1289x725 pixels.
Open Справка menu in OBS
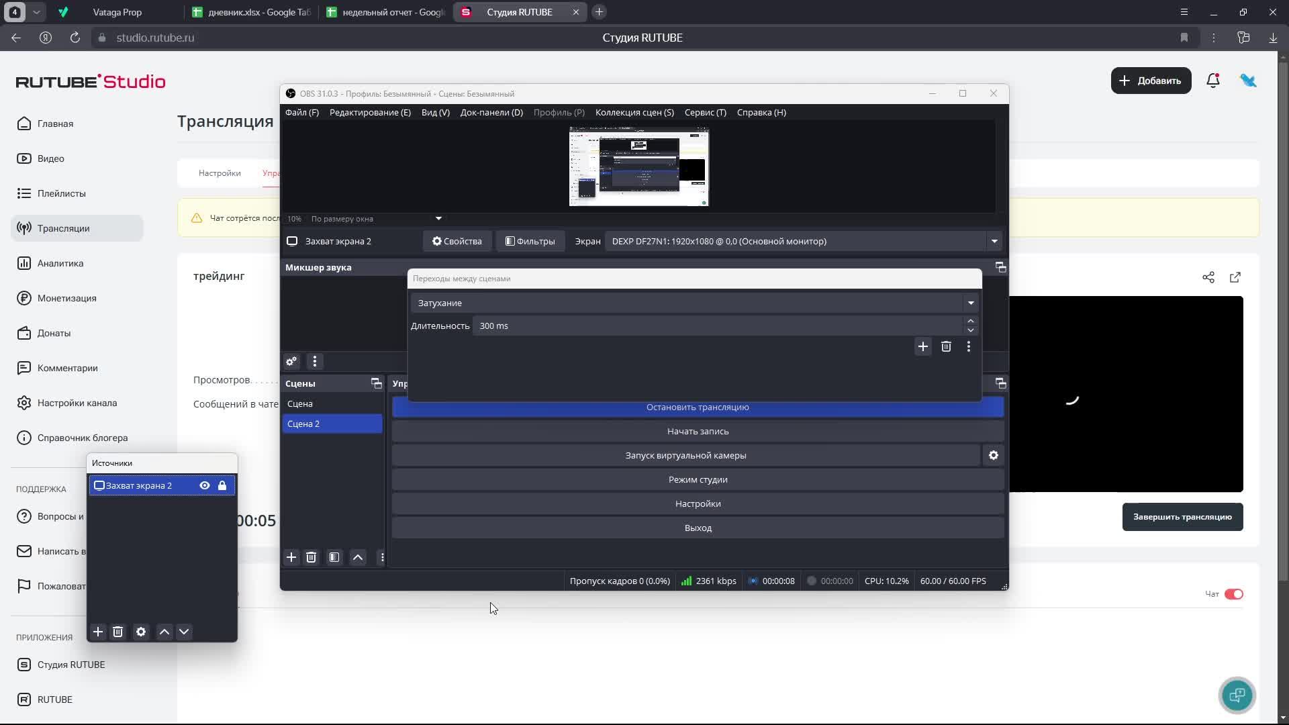761,112
